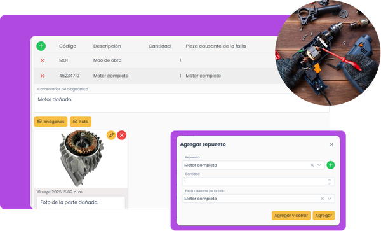This screenshot has width=381, height=231.
Task: Delete the motor photo with red X
Action: 122,135
